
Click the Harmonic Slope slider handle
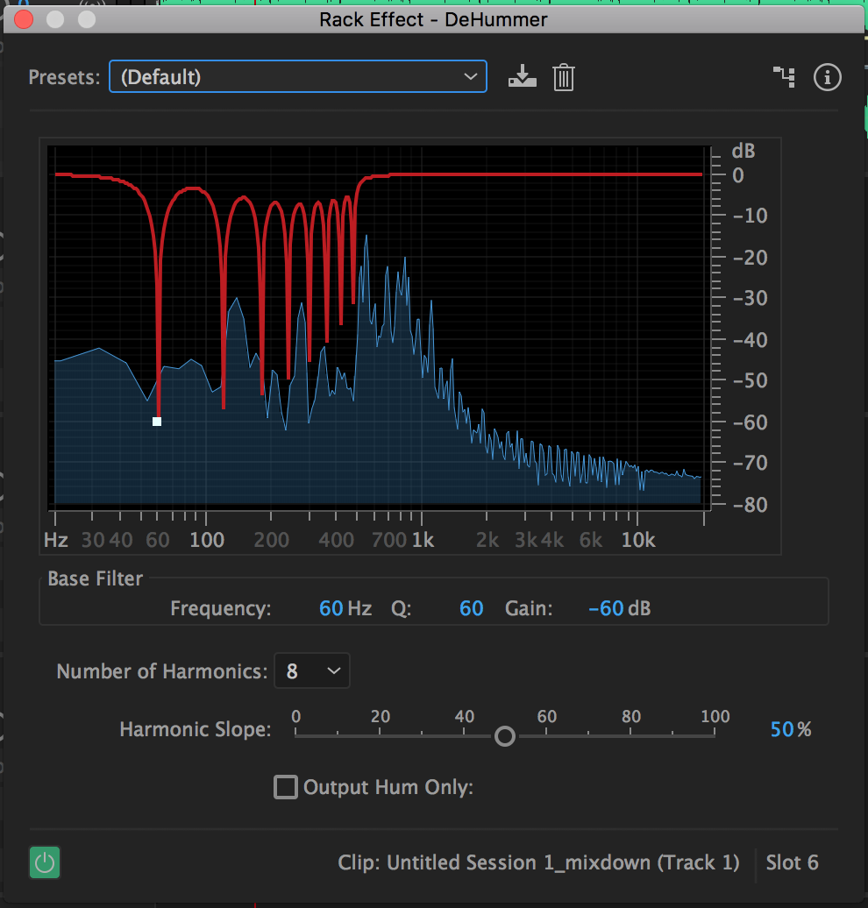pyautogui.click(x=505, y=735)
